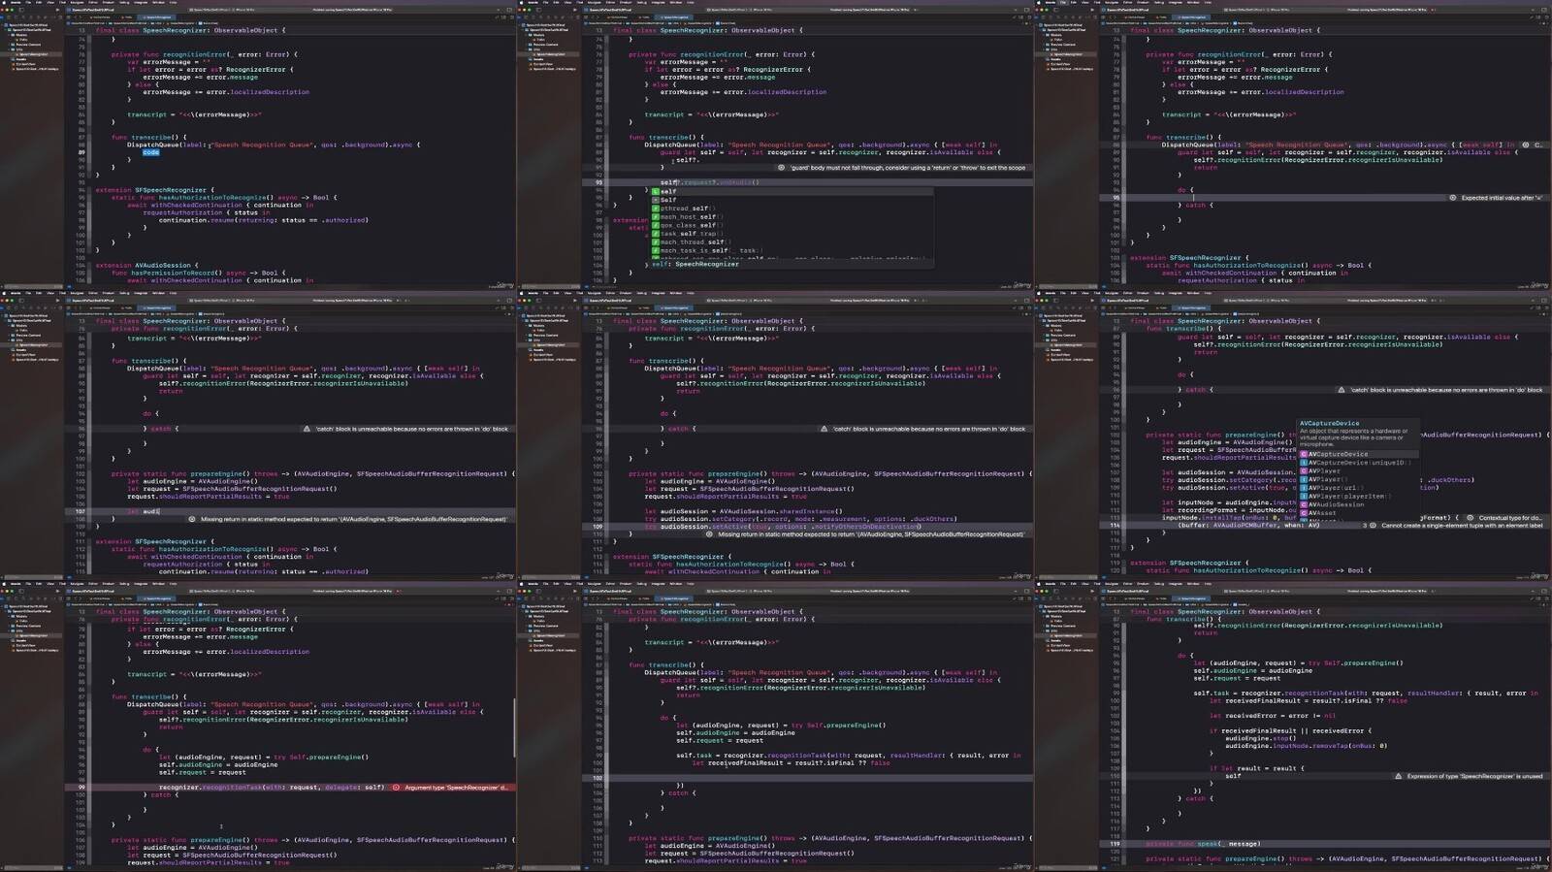This screenshot has height=872, width=1552.
Task: Choose capitalized 'Self' suggestion in autocomplete list
Action: [668, 200]
